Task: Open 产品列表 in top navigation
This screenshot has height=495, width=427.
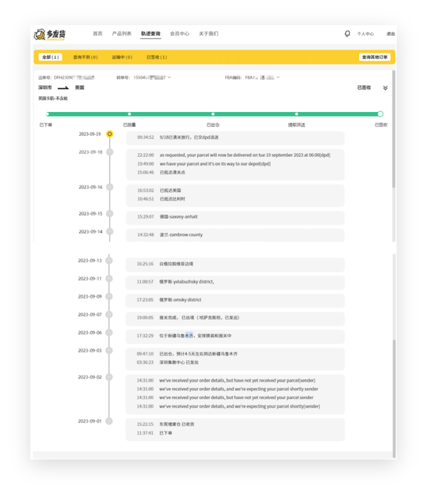Action: pos(122,33)
